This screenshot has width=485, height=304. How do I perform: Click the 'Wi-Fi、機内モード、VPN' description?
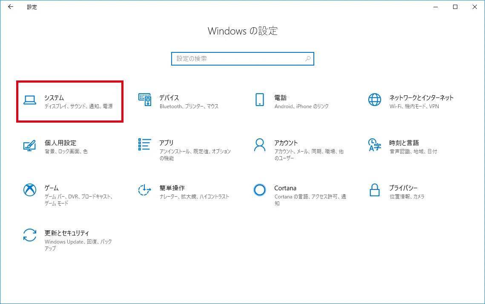(x=414, y=106)
